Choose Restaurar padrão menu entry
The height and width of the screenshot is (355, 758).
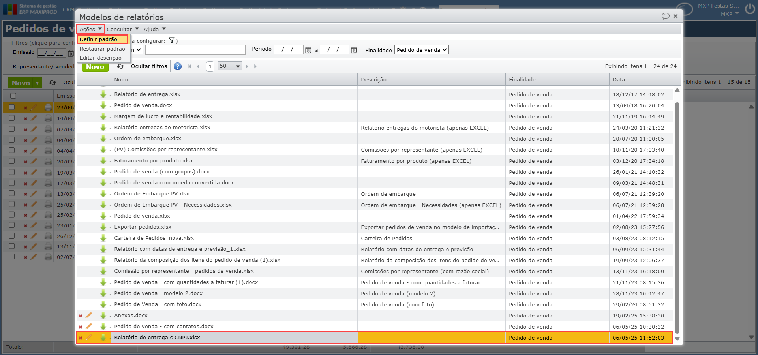(102, 49)
